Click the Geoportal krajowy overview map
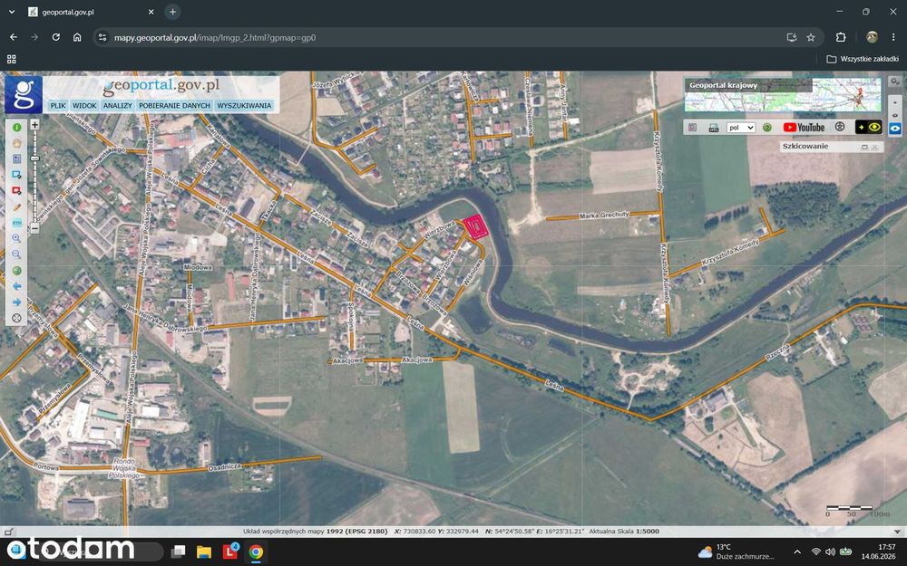Screen dimensions: 907x566 pos(782,95)
